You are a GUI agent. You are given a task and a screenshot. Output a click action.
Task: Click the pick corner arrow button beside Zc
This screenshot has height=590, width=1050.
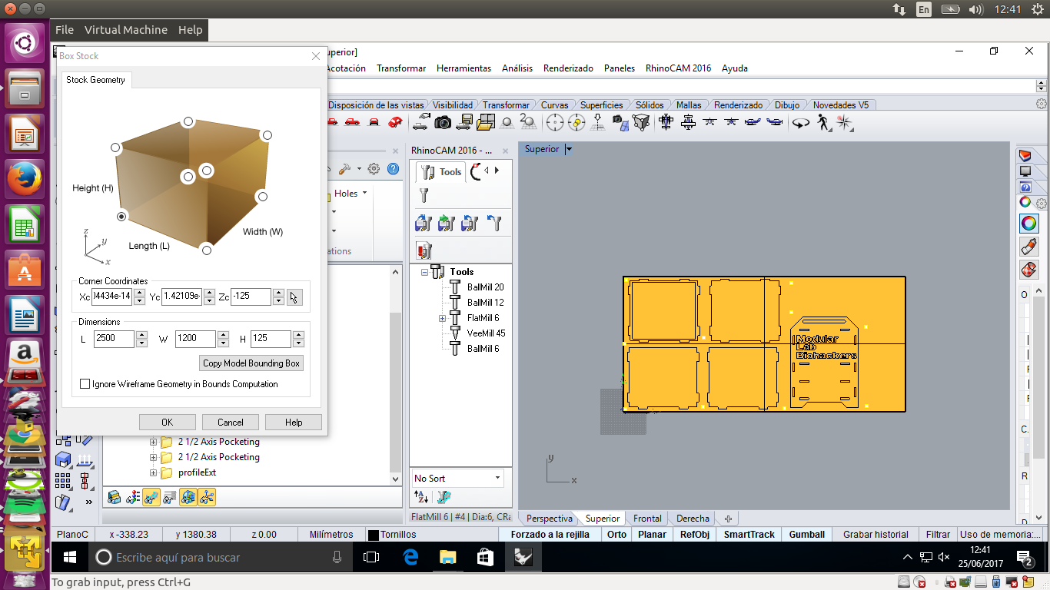click(x=294, y=297)
